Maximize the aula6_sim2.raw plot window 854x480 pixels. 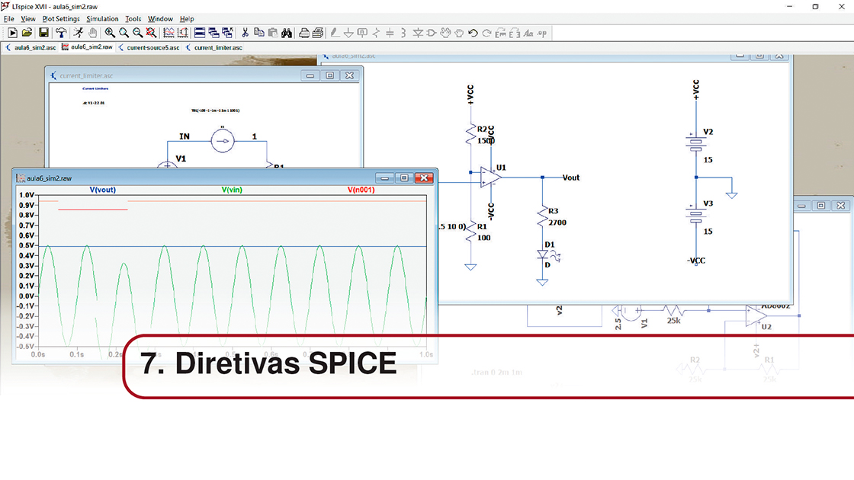[x=404, y=178]
